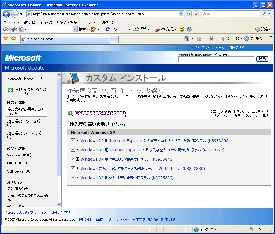Open Favorites Center star icon
Viewport: 275px width, 234px height.
click(x=6, y=38)
